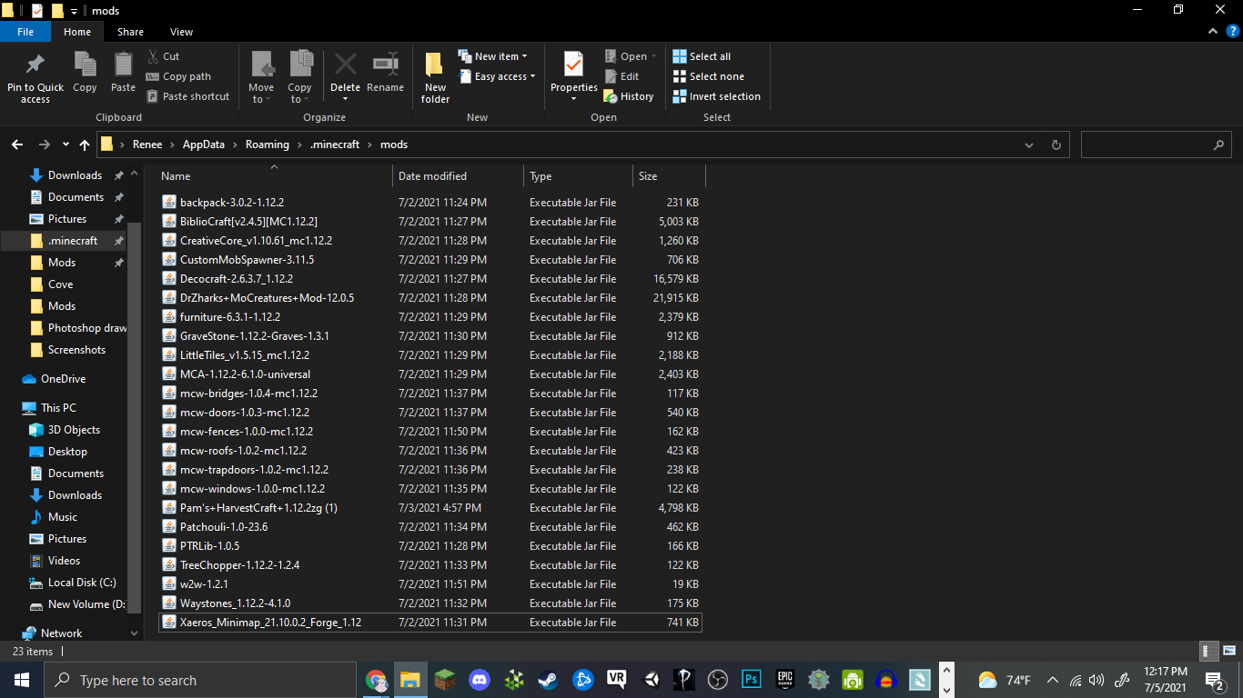The height and width of the screenshot is (698, 1243).
Task: Switch to the Share tab
Action: point(130,32)
